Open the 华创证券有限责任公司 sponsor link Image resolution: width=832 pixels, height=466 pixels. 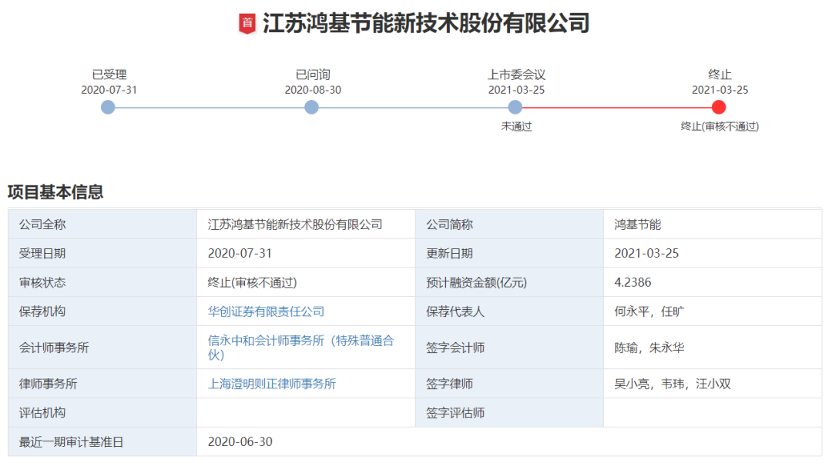point(267,311)
